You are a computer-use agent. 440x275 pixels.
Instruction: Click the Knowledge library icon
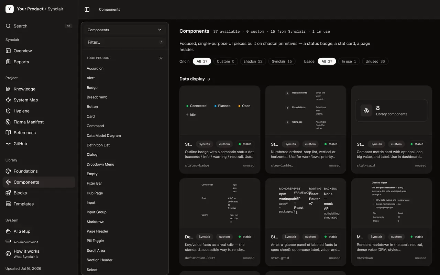[x=8, y=89]
